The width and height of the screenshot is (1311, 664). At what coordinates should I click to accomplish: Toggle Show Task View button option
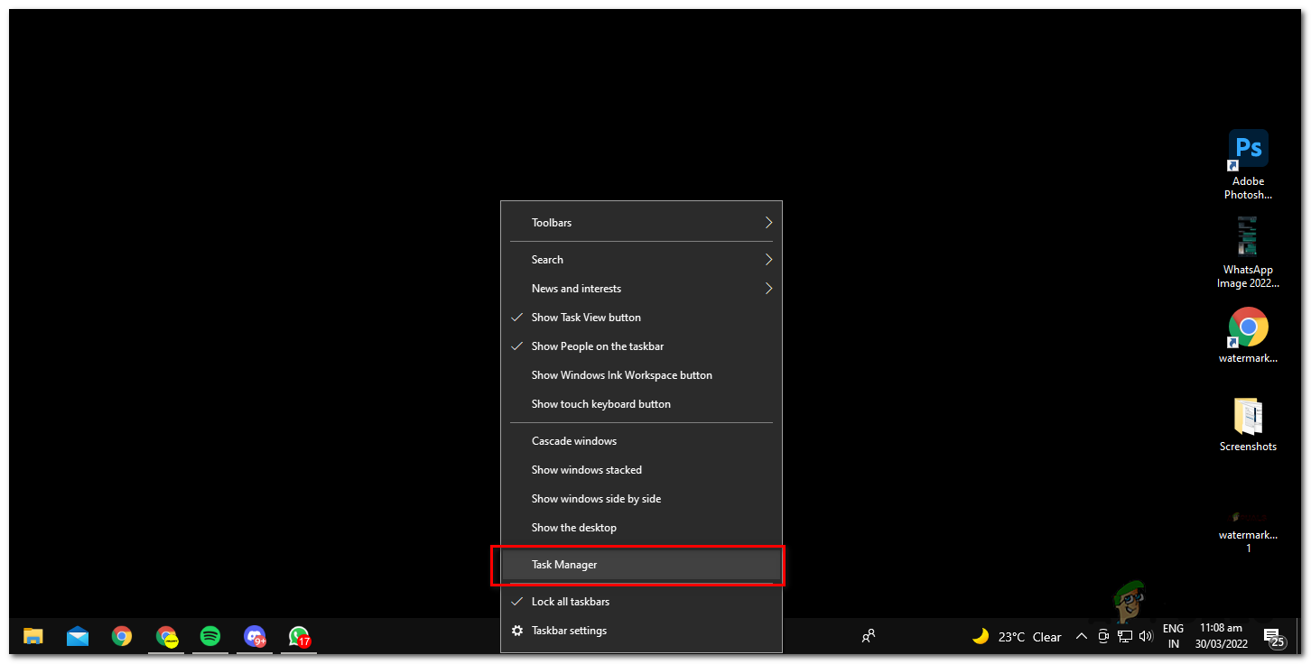pos(585,317)
